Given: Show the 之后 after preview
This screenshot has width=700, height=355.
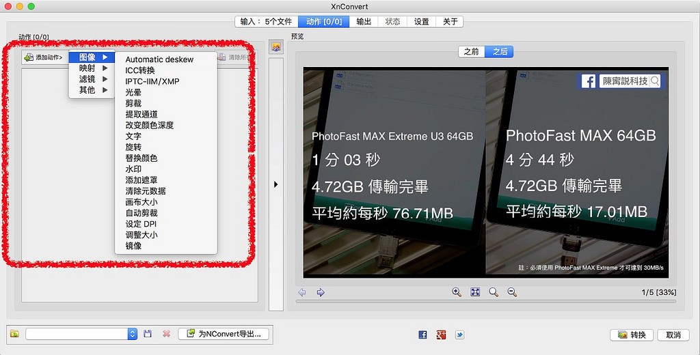Looking at the screenshot, I should click(x=500, y=52).
